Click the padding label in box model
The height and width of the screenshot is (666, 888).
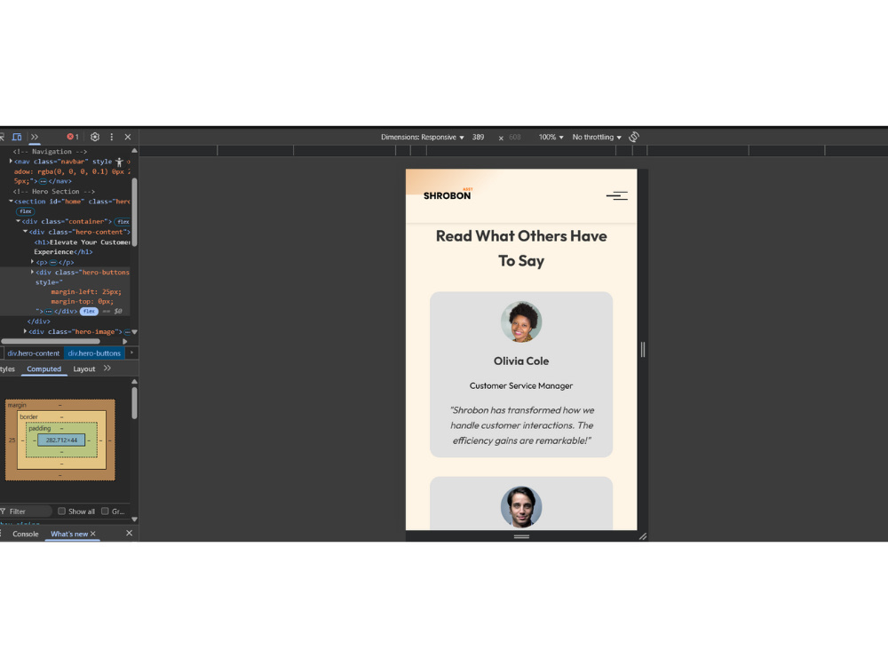tap(40, 429)
